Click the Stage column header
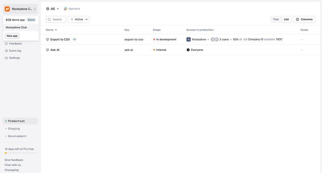This screenshot has width=322, height=173. 157,30
